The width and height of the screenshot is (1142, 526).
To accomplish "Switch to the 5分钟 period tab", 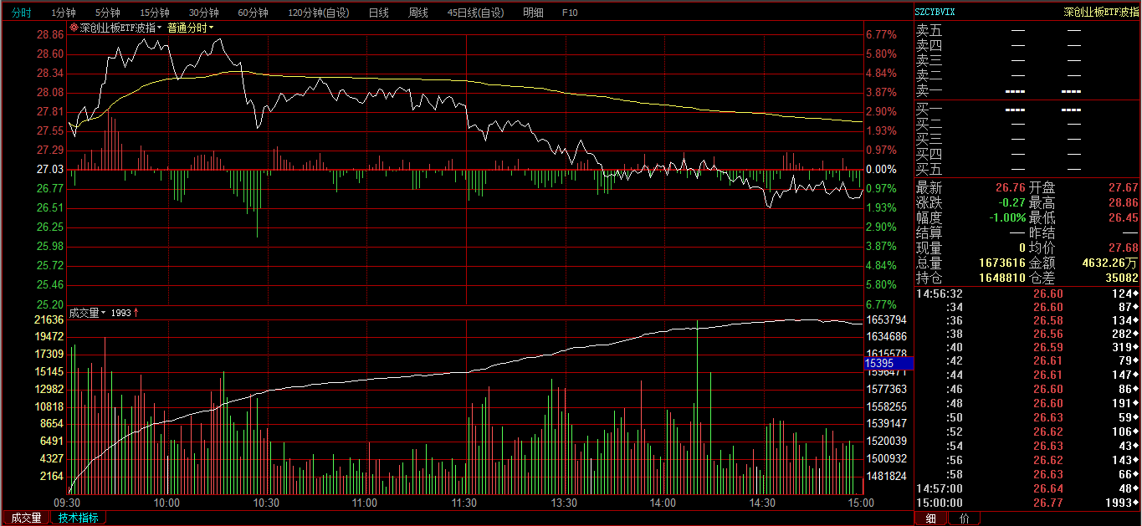I will (x=108, y=13).
